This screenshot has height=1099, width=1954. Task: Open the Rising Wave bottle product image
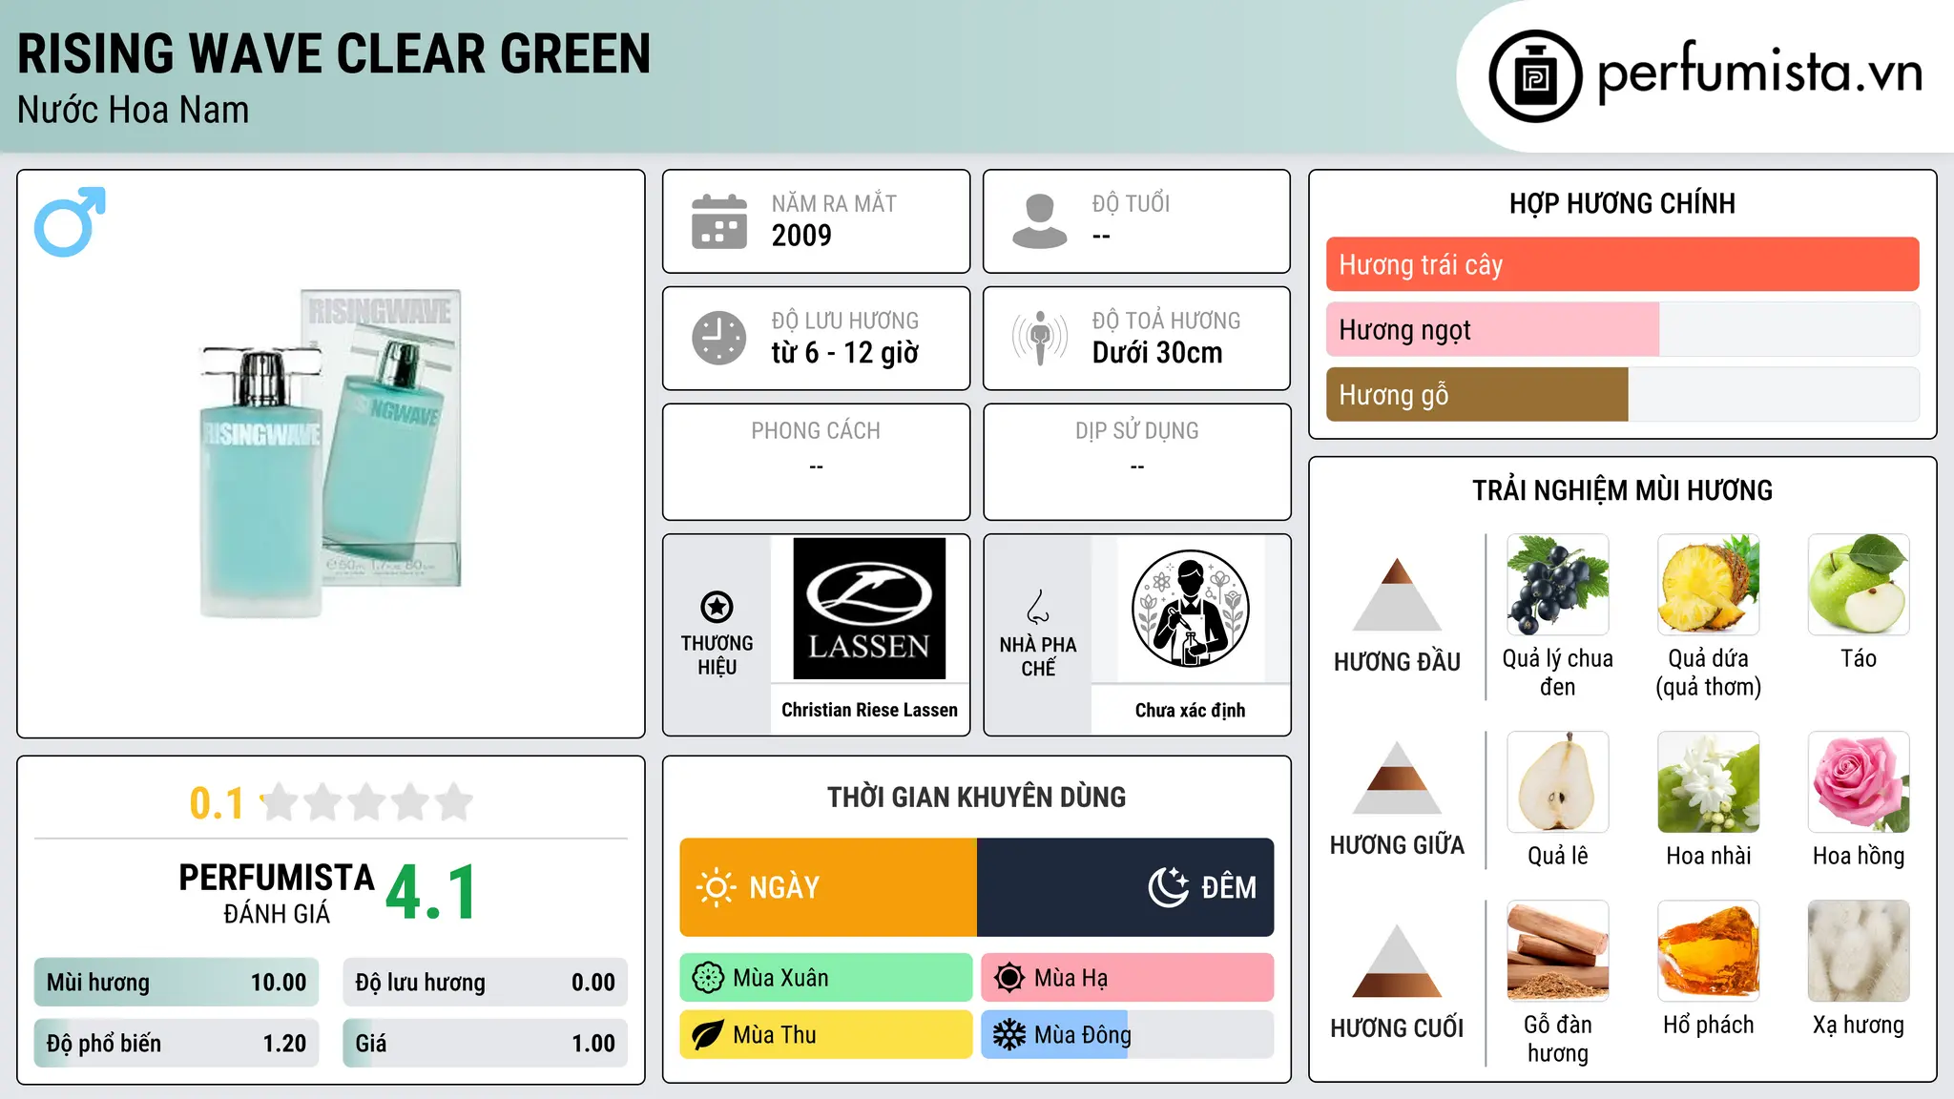(x=331, y=453)
